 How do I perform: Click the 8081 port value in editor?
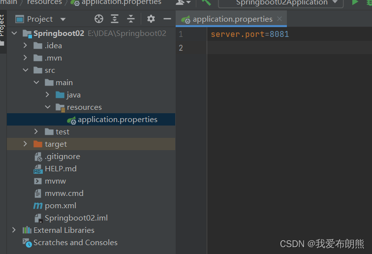coord(279,34)
